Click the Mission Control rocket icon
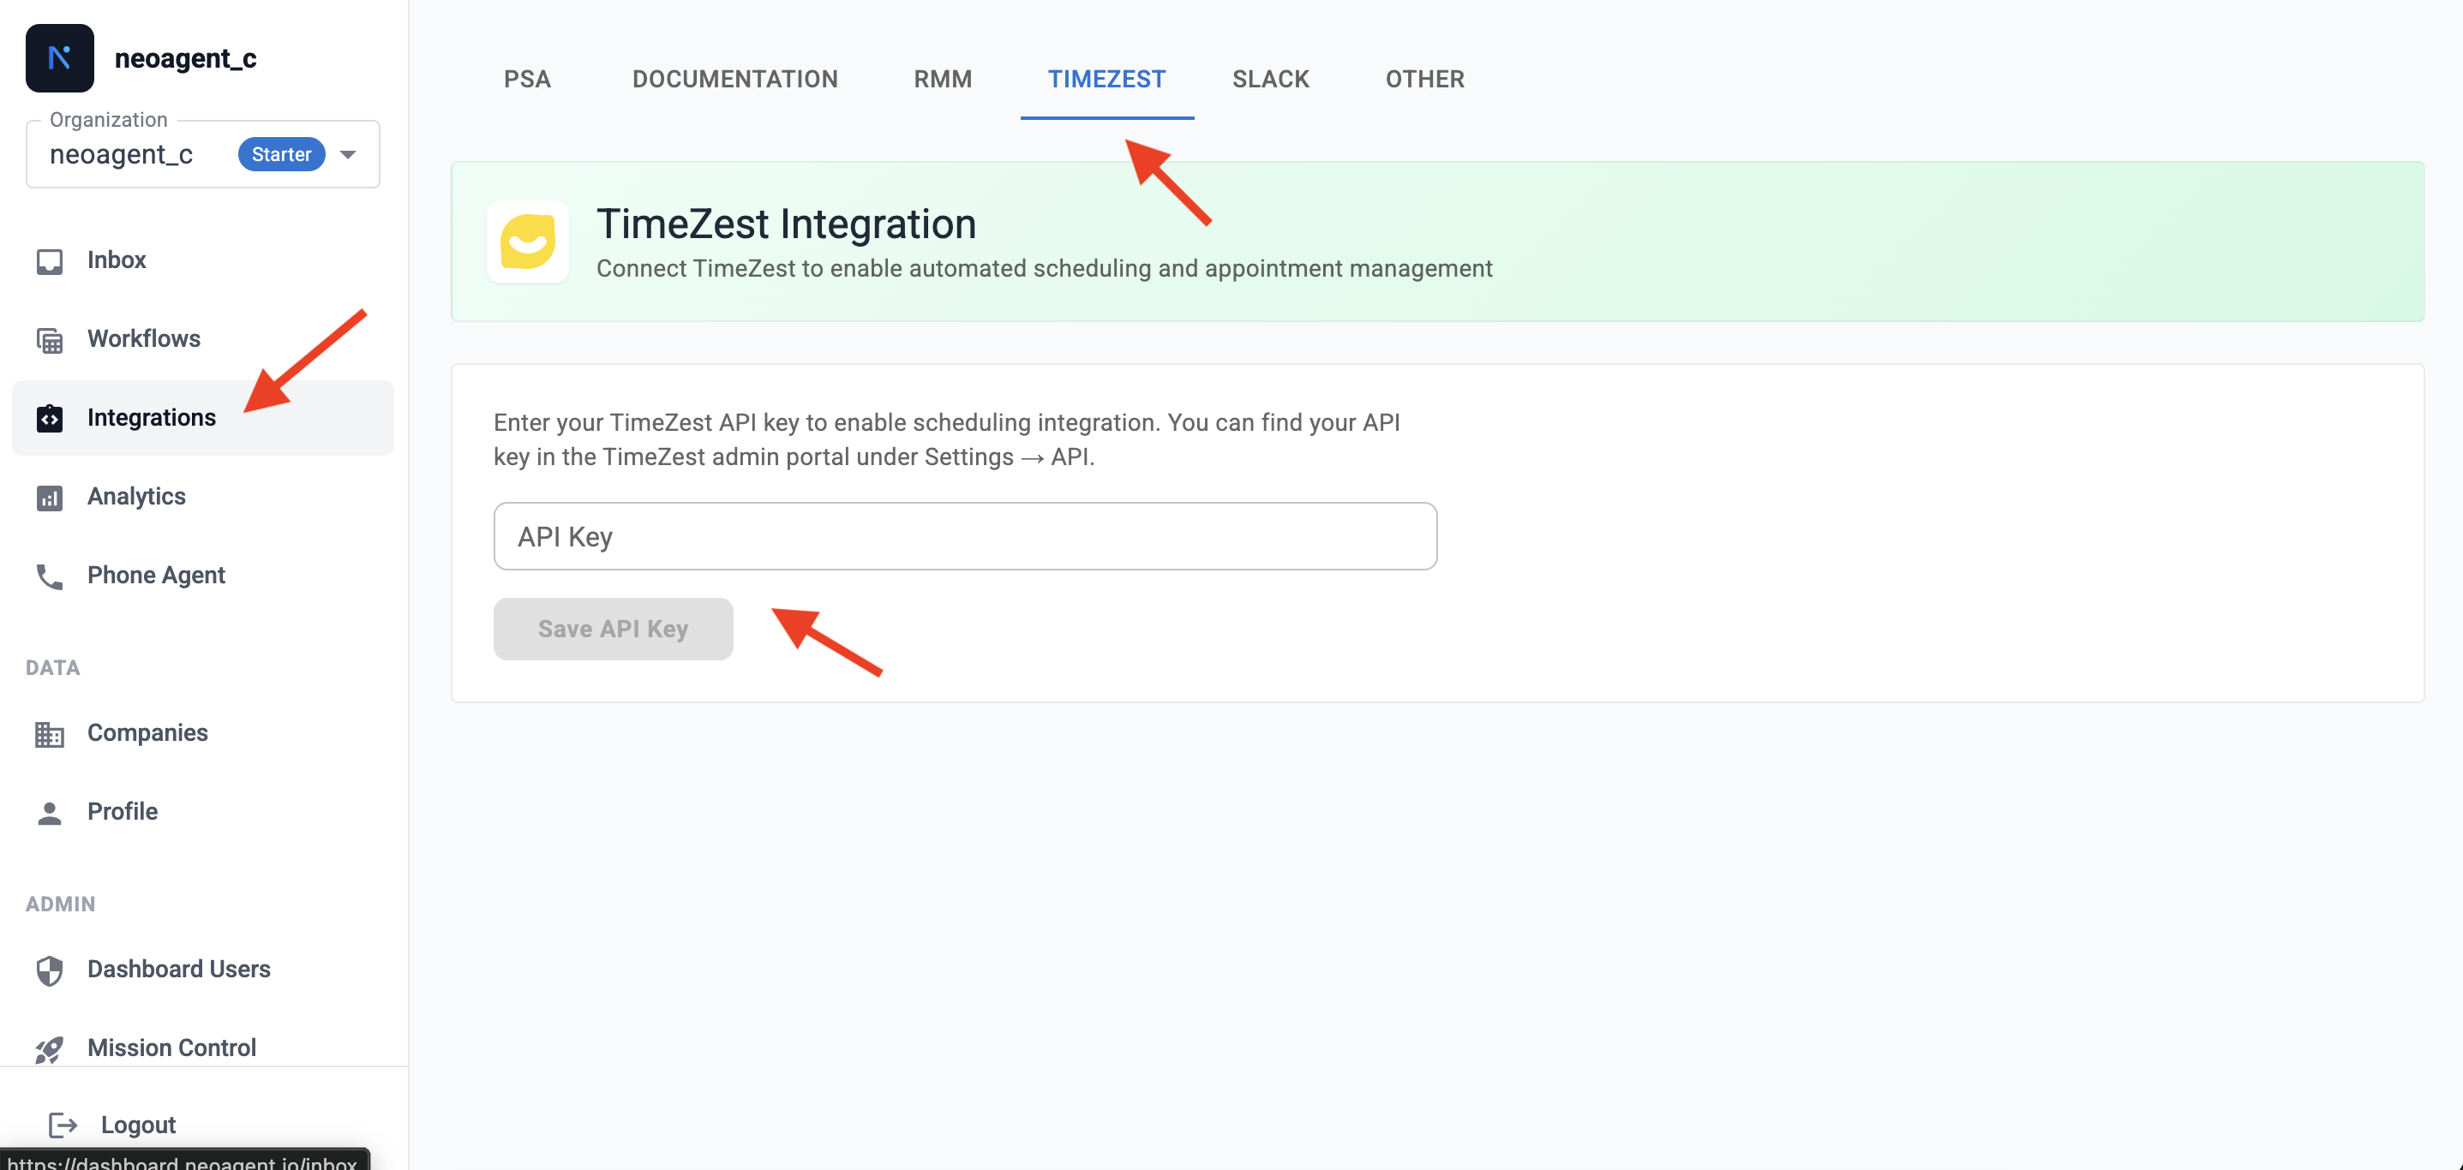 pos(49,1048)
